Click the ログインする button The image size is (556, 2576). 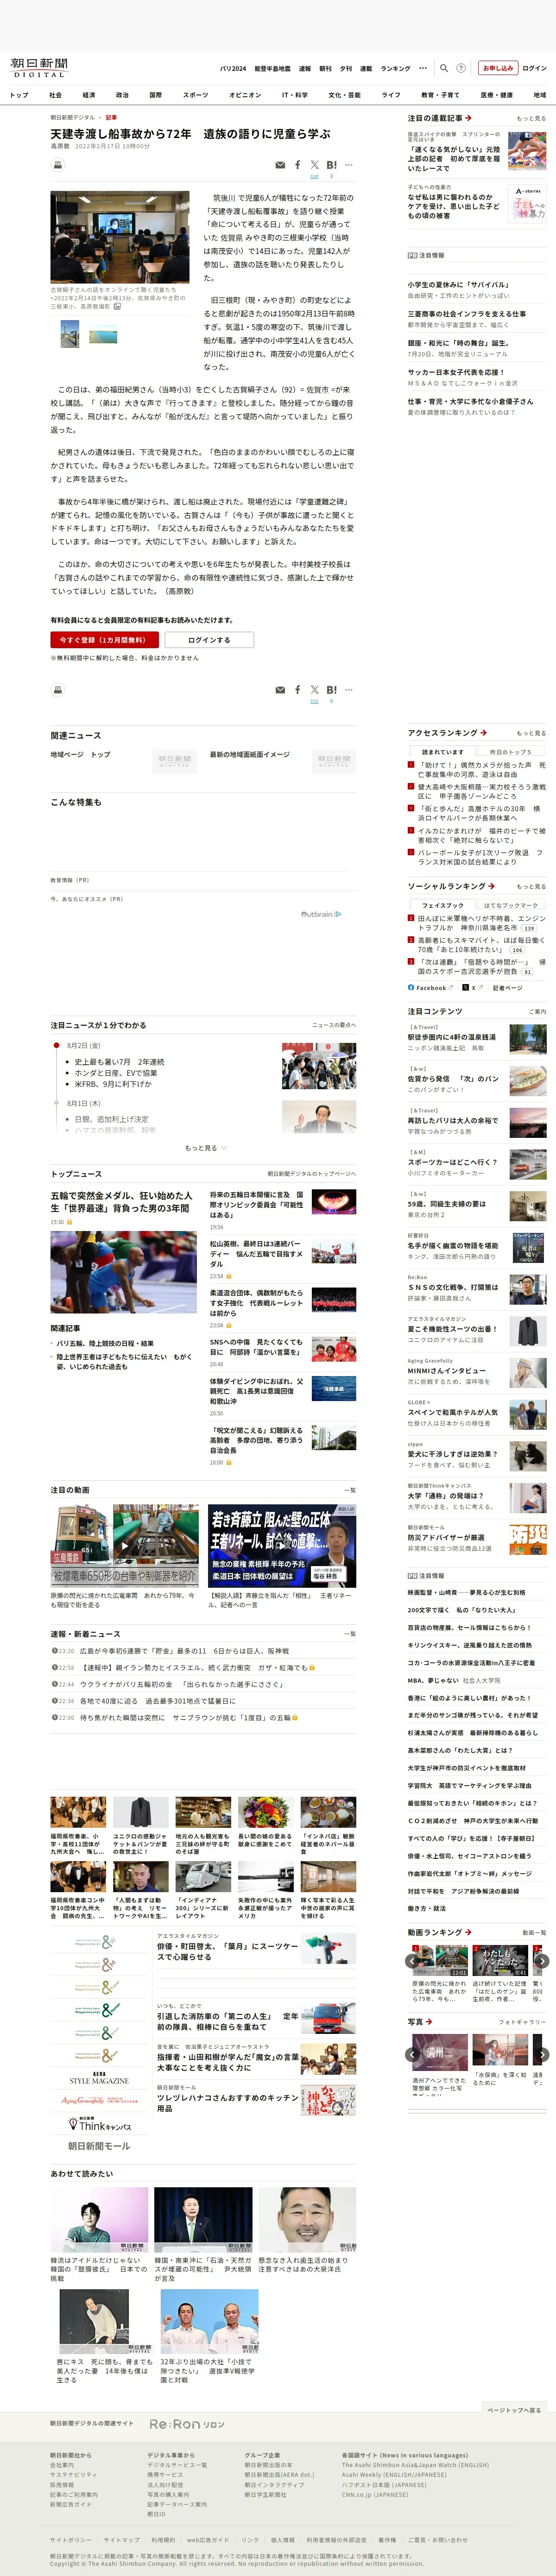[x=209, y=640]
